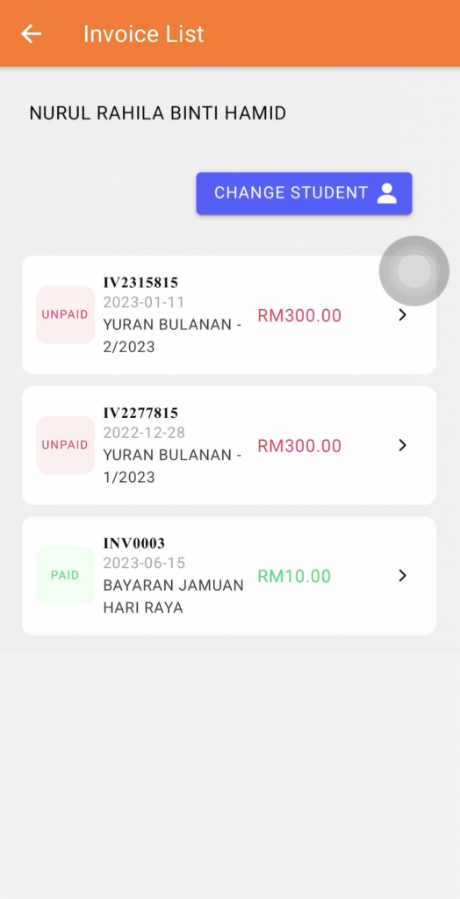Click invoice number INV0003
This screenshot has height=899, width=460.
[134, 543]
